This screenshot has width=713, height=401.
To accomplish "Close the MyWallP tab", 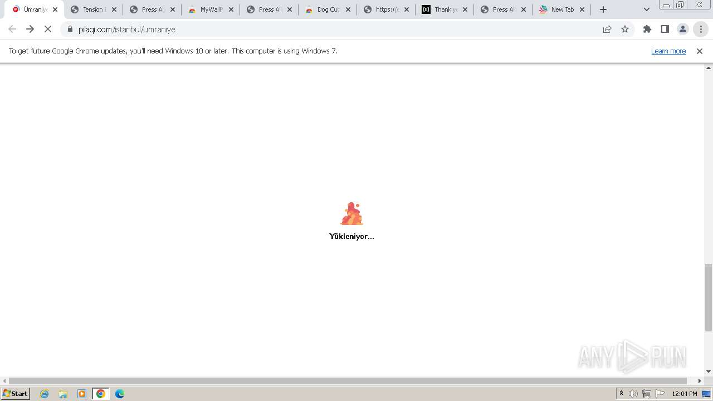I will point(231,9).
